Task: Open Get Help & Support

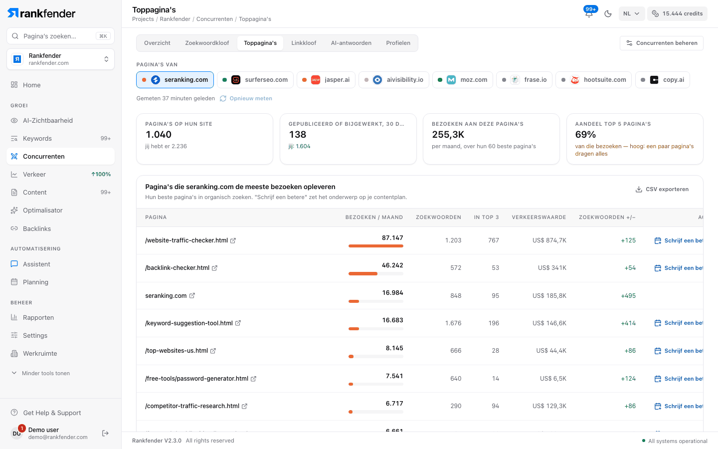Action: coord(60,413)
